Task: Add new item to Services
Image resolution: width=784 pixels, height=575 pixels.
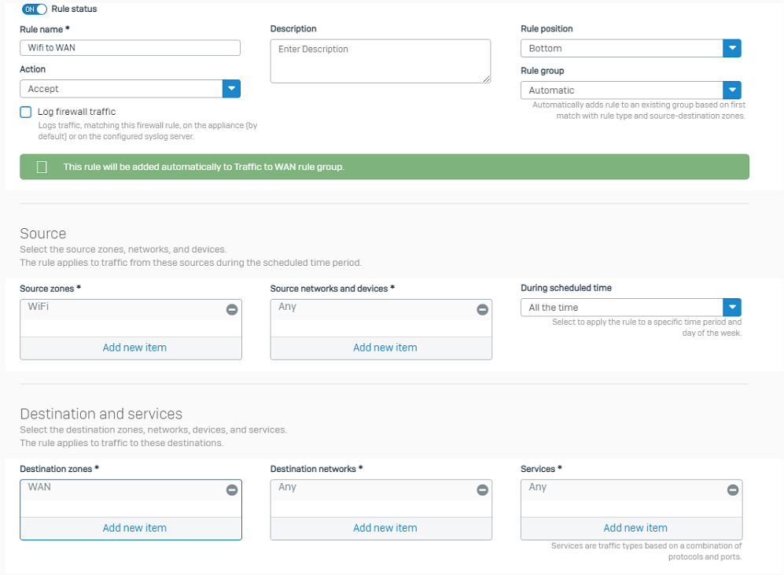Action: pos(635,528)
